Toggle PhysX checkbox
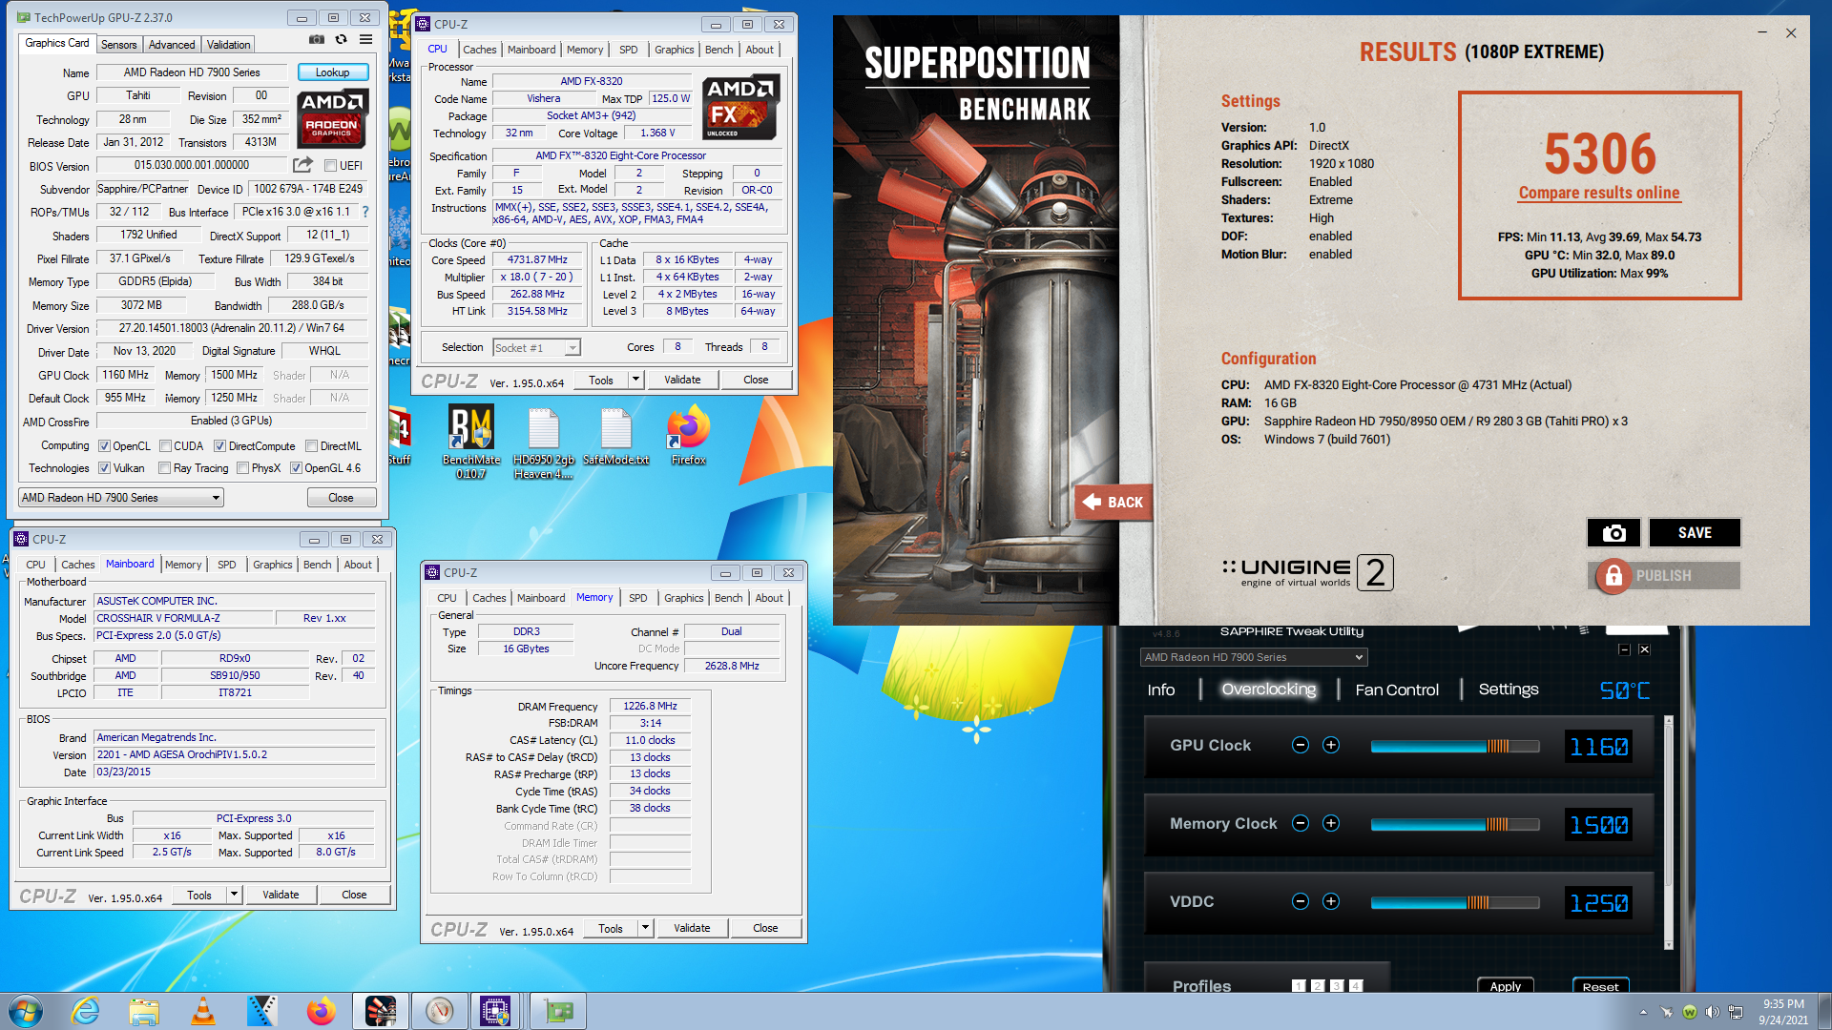 243,468
